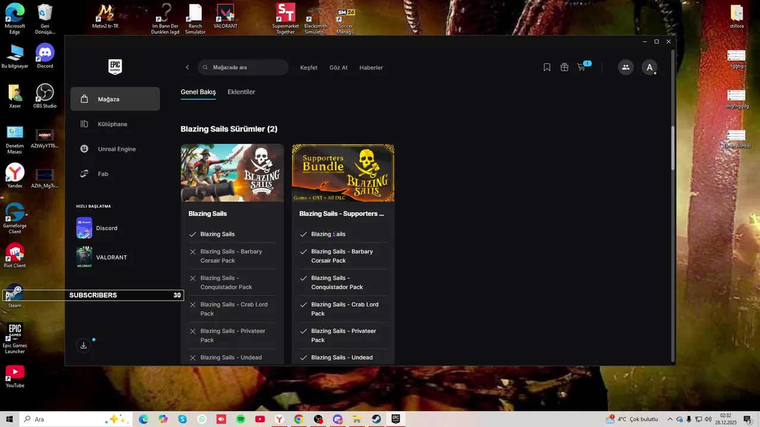The image size is (760, 427).
Task: Click the Epic Games logo in sidebar
Action: click(x=115, y=67)
